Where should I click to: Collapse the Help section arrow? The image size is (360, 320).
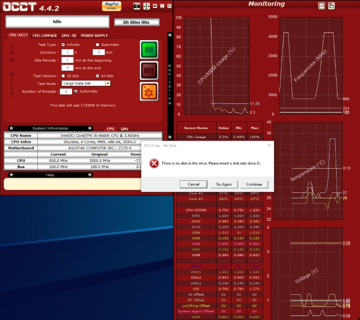point(90,175)
